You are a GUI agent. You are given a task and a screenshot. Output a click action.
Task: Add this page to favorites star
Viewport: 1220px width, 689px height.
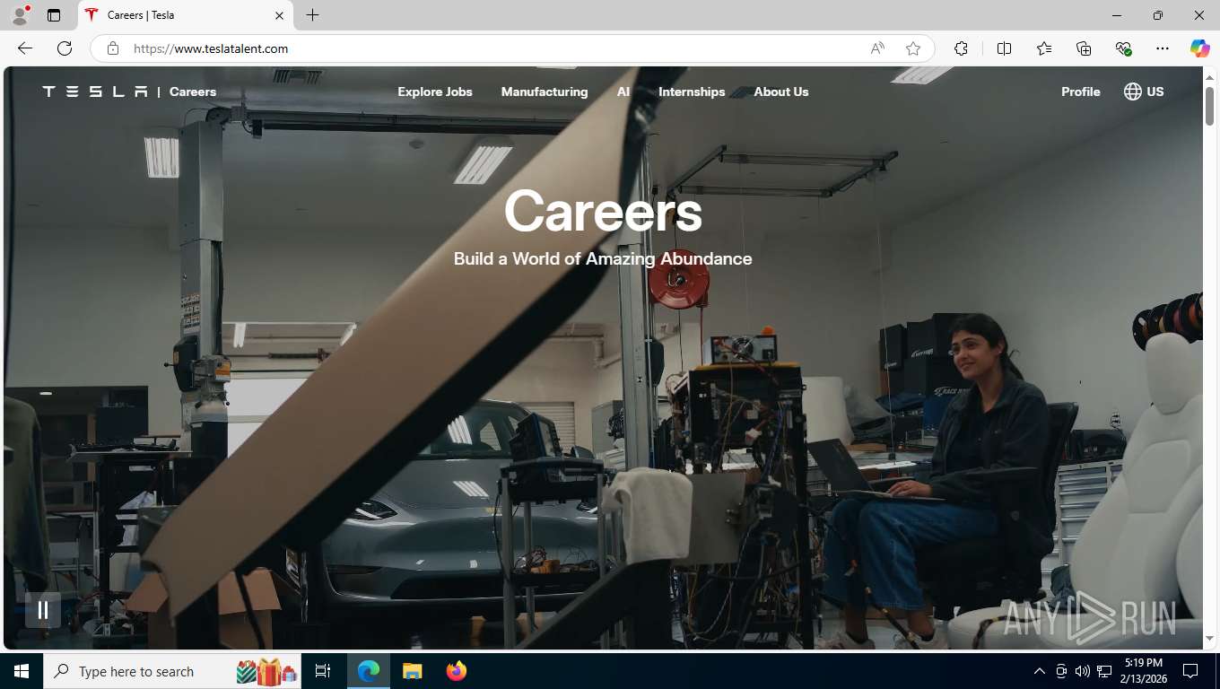click(x=913, y=48)
